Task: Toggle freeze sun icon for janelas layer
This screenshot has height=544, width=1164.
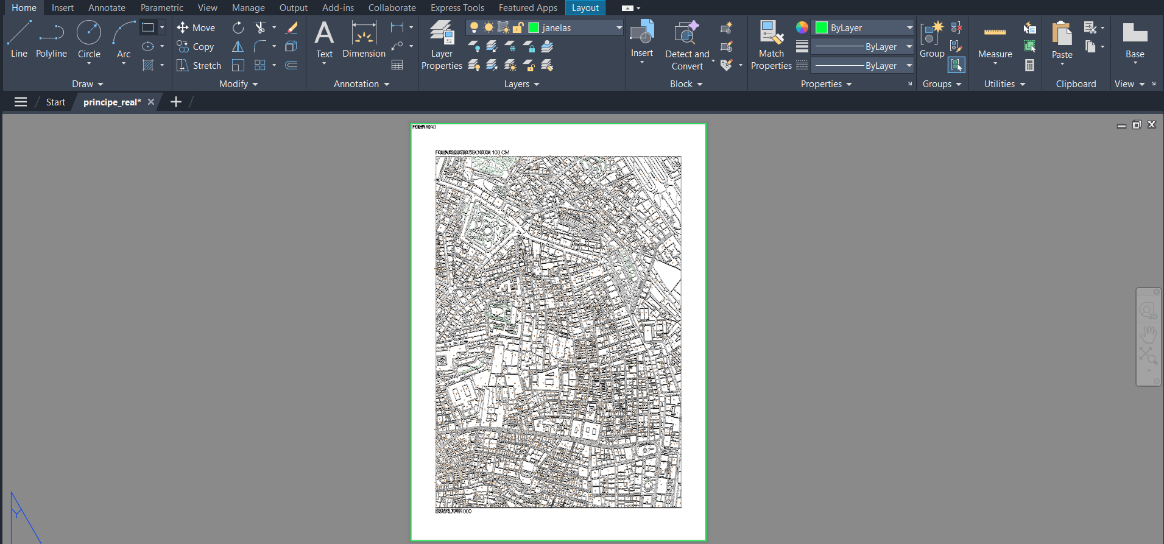Action: click(x=489, y=27)
